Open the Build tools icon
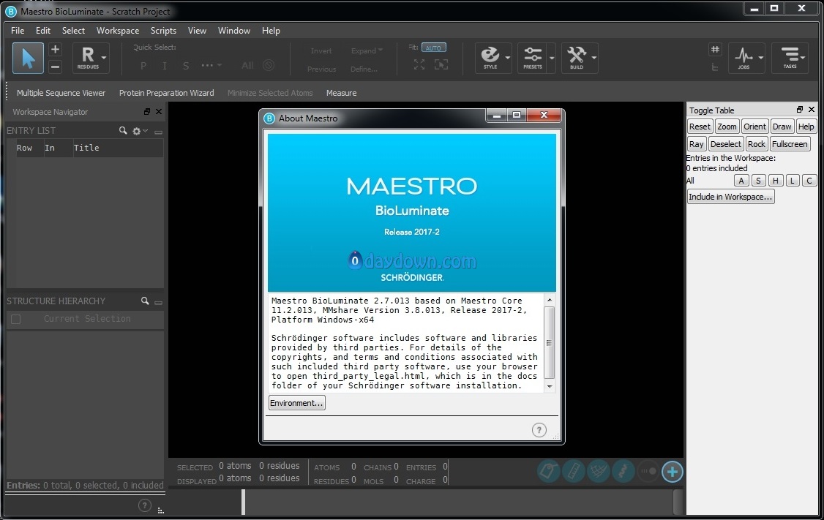 577,57
